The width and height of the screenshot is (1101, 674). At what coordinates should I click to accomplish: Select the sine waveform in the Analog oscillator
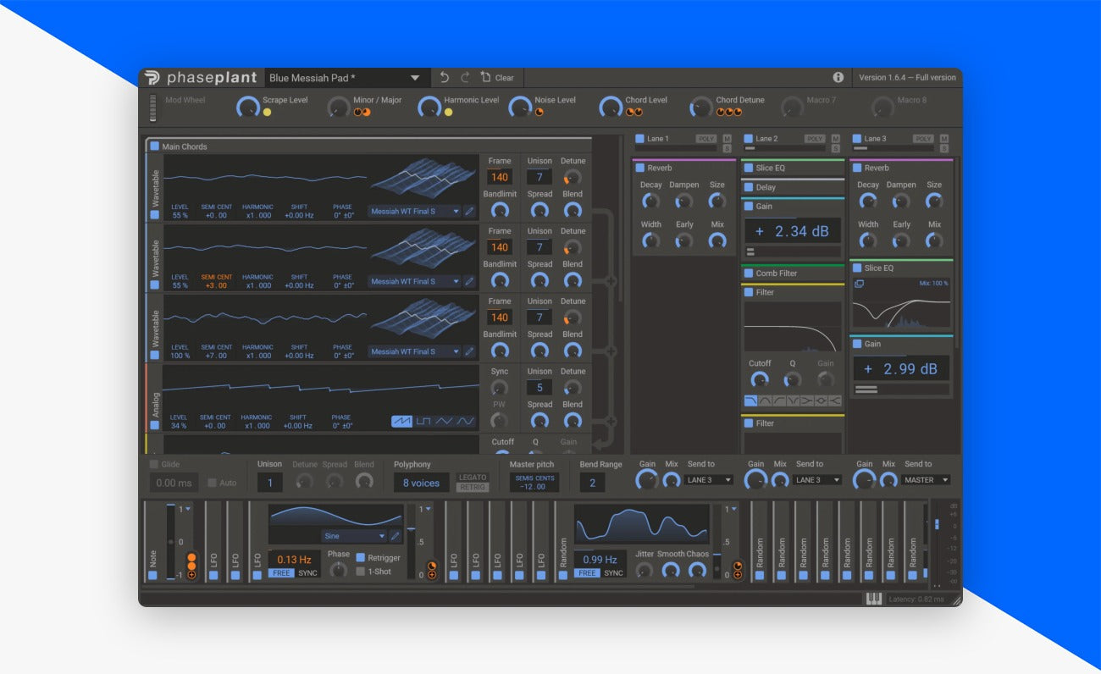[465, 421]
